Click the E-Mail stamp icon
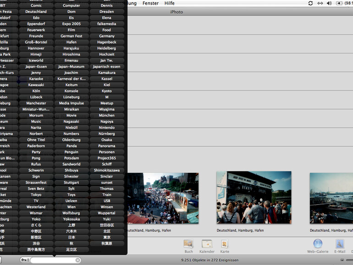 340,244
